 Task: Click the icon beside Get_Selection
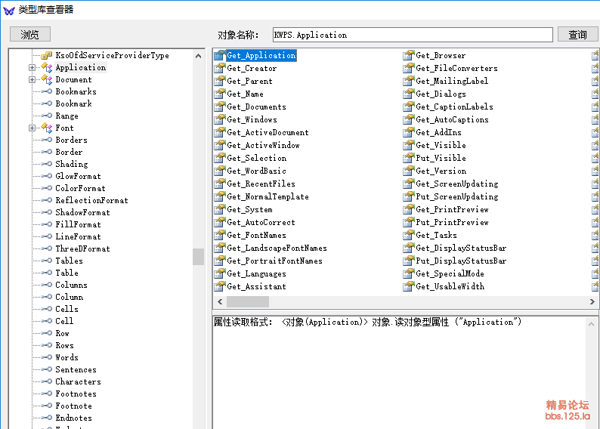(x=219, y=158)
